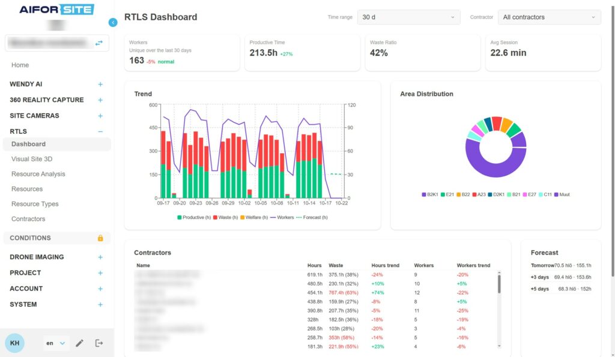
Task: Toggle B22 legend item in Area Distribution
Action: (x=463, y=195)
